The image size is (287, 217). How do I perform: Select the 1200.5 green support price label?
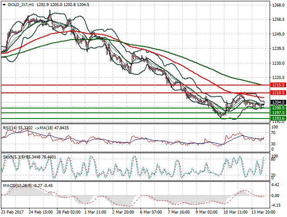point(277,108)
